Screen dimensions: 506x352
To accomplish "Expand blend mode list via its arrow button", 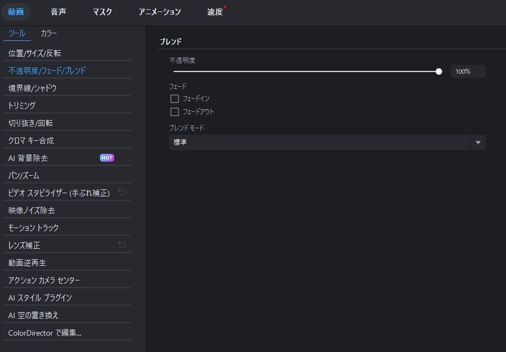I will click(478, 142).
